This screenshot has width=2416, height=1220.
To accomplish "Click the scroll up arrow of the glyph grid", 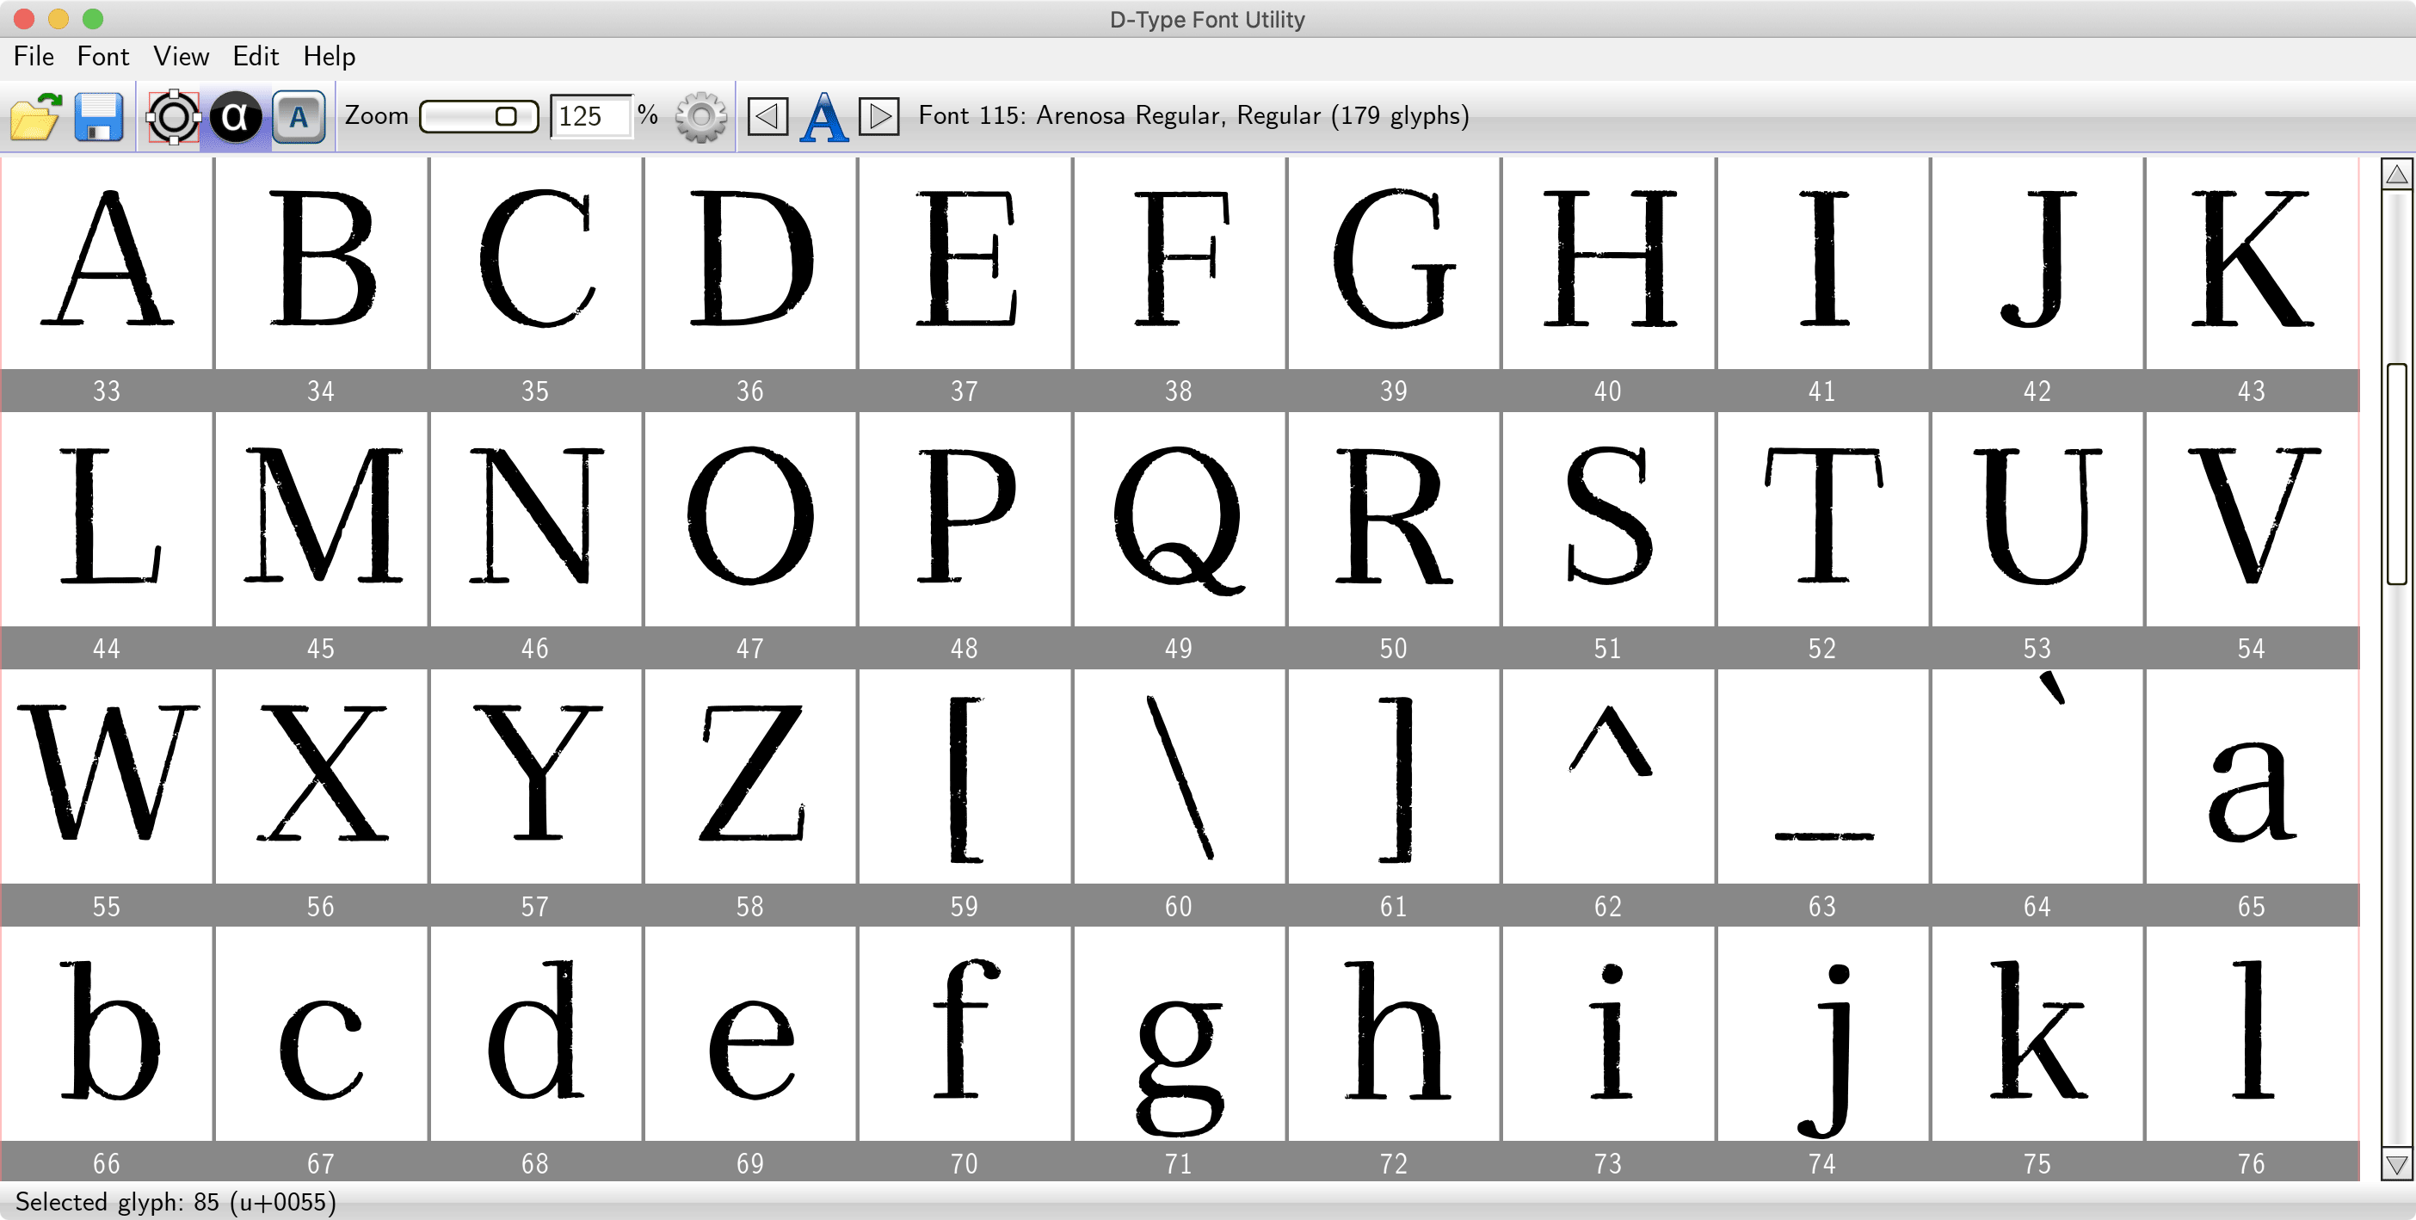I will click(2397, 175).
